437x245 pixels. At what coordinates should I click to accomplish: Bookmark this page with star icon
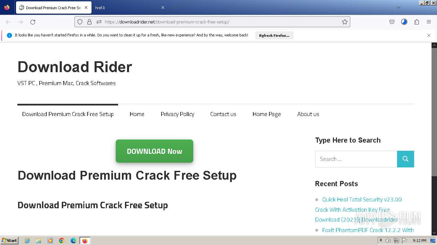345,22
